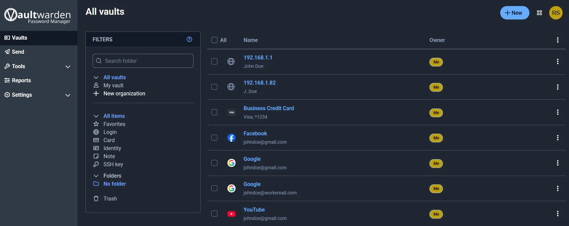Click the Me owner badge for Google johndoe@workemail.com

436,189
